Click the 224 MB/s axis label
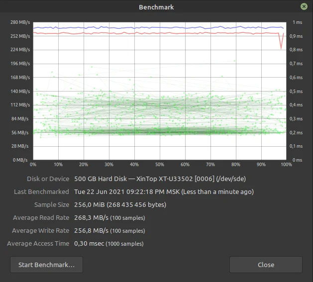This screenshot has width=313, height=282. point(20,50)
